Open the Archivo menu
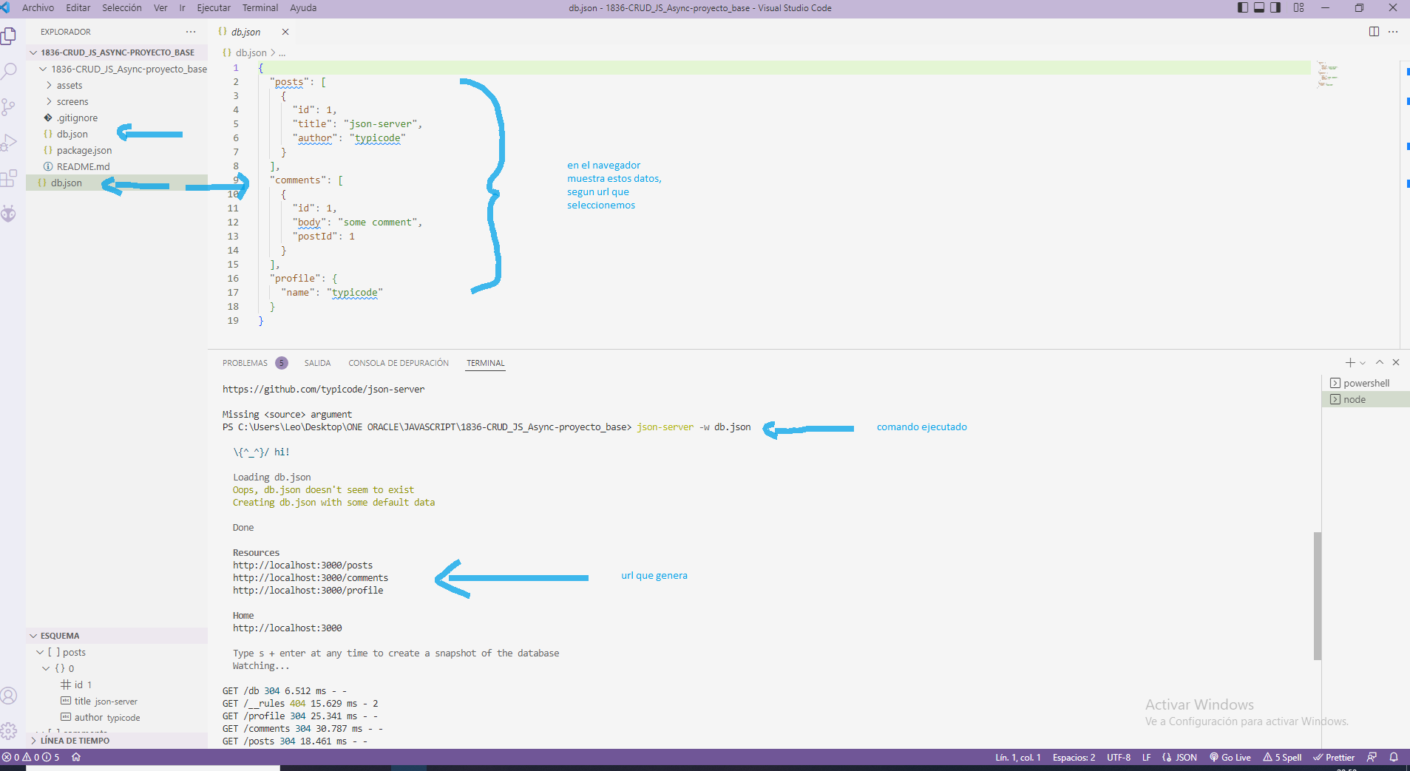The width and height of the screenshot is (1410, 771). pyautogui.click(x=38, y=7)
